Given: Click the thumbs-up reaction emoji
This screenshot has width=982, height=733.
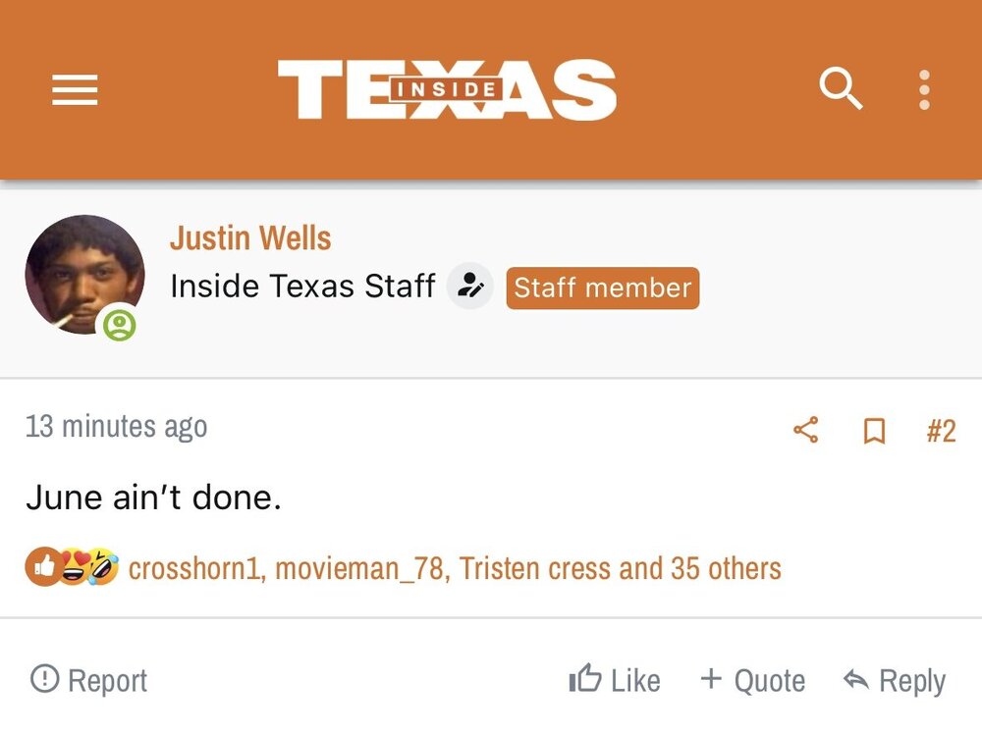Looking at the screenshot, I should 42,567.
